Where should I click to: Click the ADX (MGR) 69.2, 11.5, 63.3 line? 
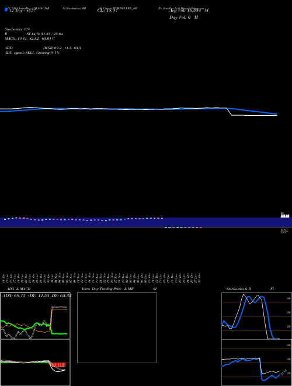pos(43,48)
